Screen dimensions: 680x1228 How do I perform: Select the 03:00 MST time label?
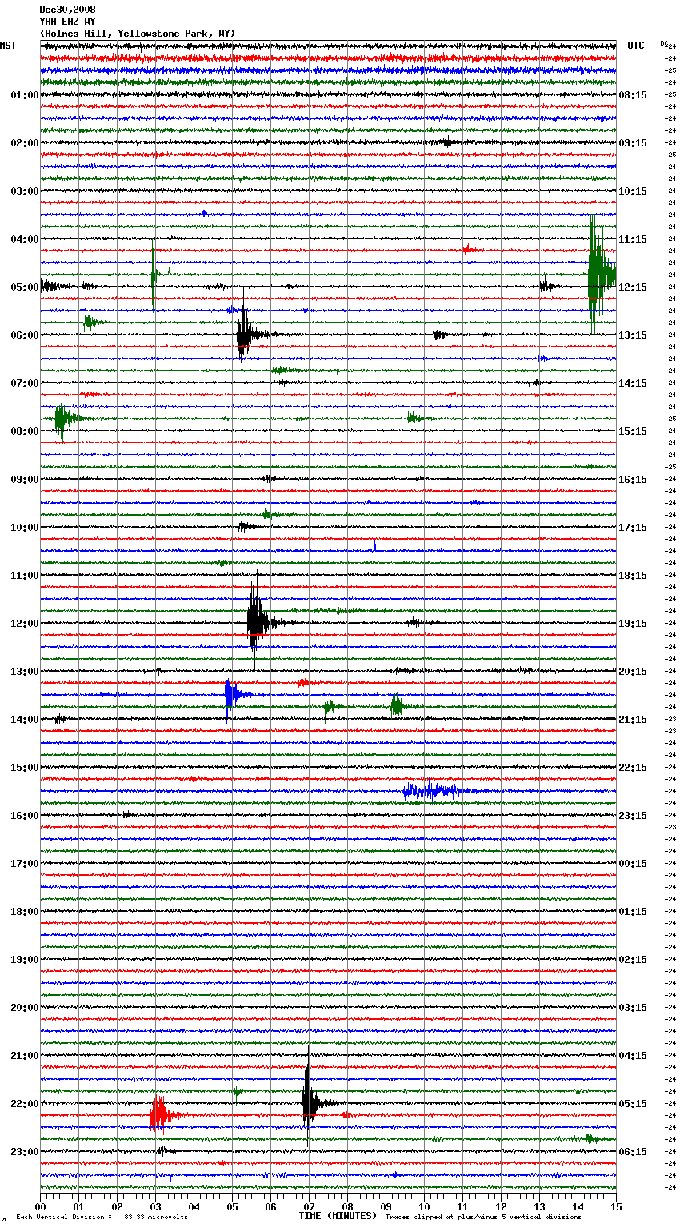coord(24,191)
